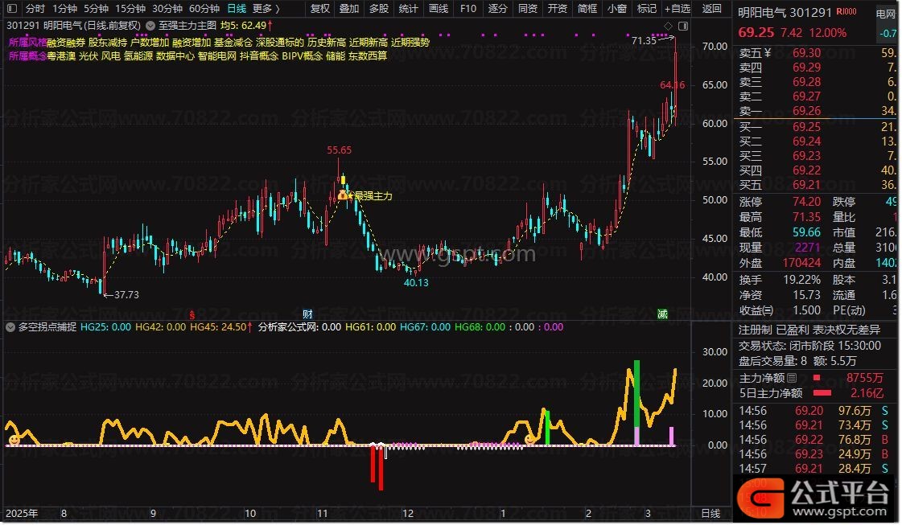The height and width of the screenshot is (525, 902).
Task: Click the 最强主力 signal marker icon
Action: [x=342, y=195]
